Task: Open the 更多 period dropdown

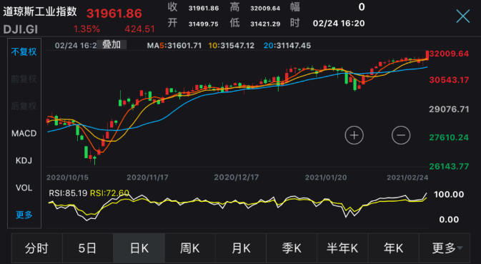Action: click(x=445, y=248)
